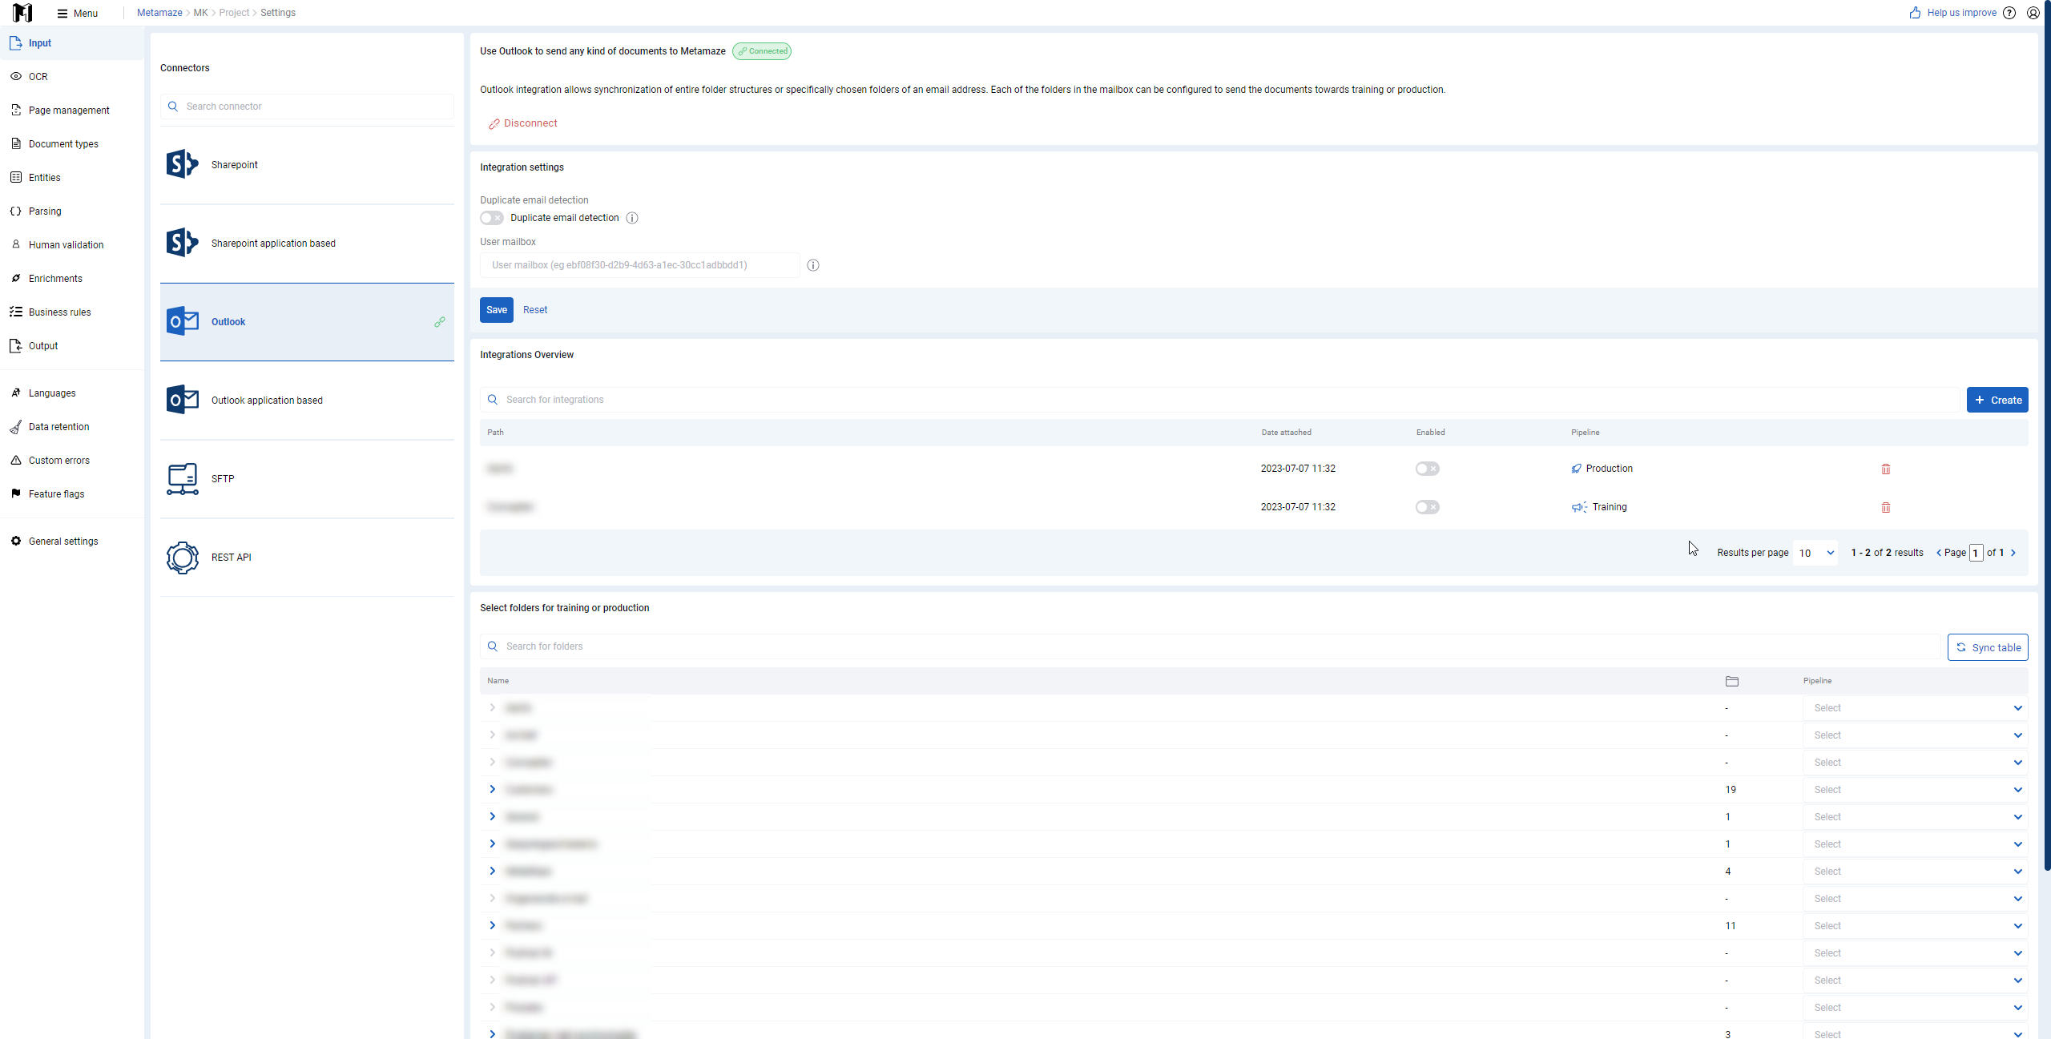Click the Reset link
This screenshot has height=1039, width=2051.
(535, 310)
